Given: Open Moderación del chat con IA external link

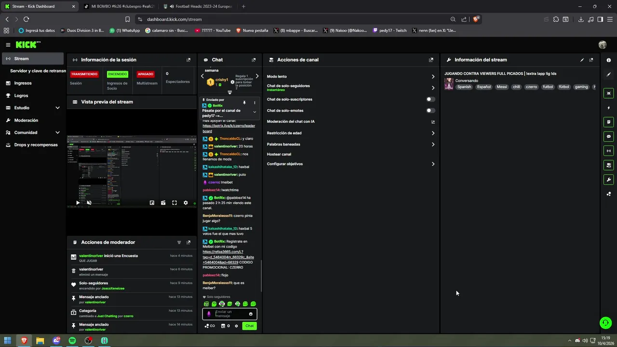Looking at the screenshot, I should pos(433,122).
